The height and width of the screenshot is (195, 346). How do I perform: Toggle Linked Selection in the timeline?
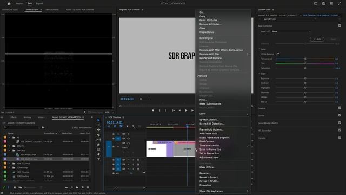[121, 126]
